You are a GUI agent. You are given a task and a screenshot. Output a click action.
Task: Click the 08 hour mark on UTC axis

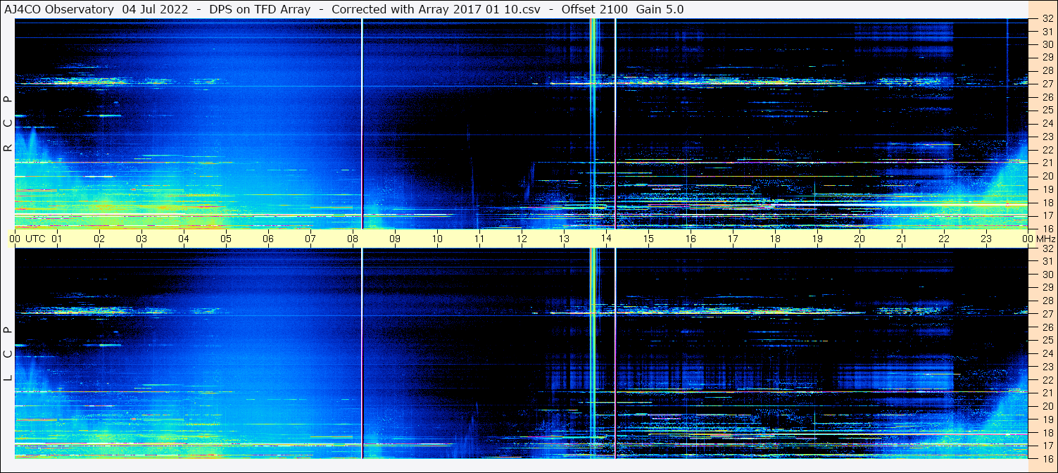[353, 239]
